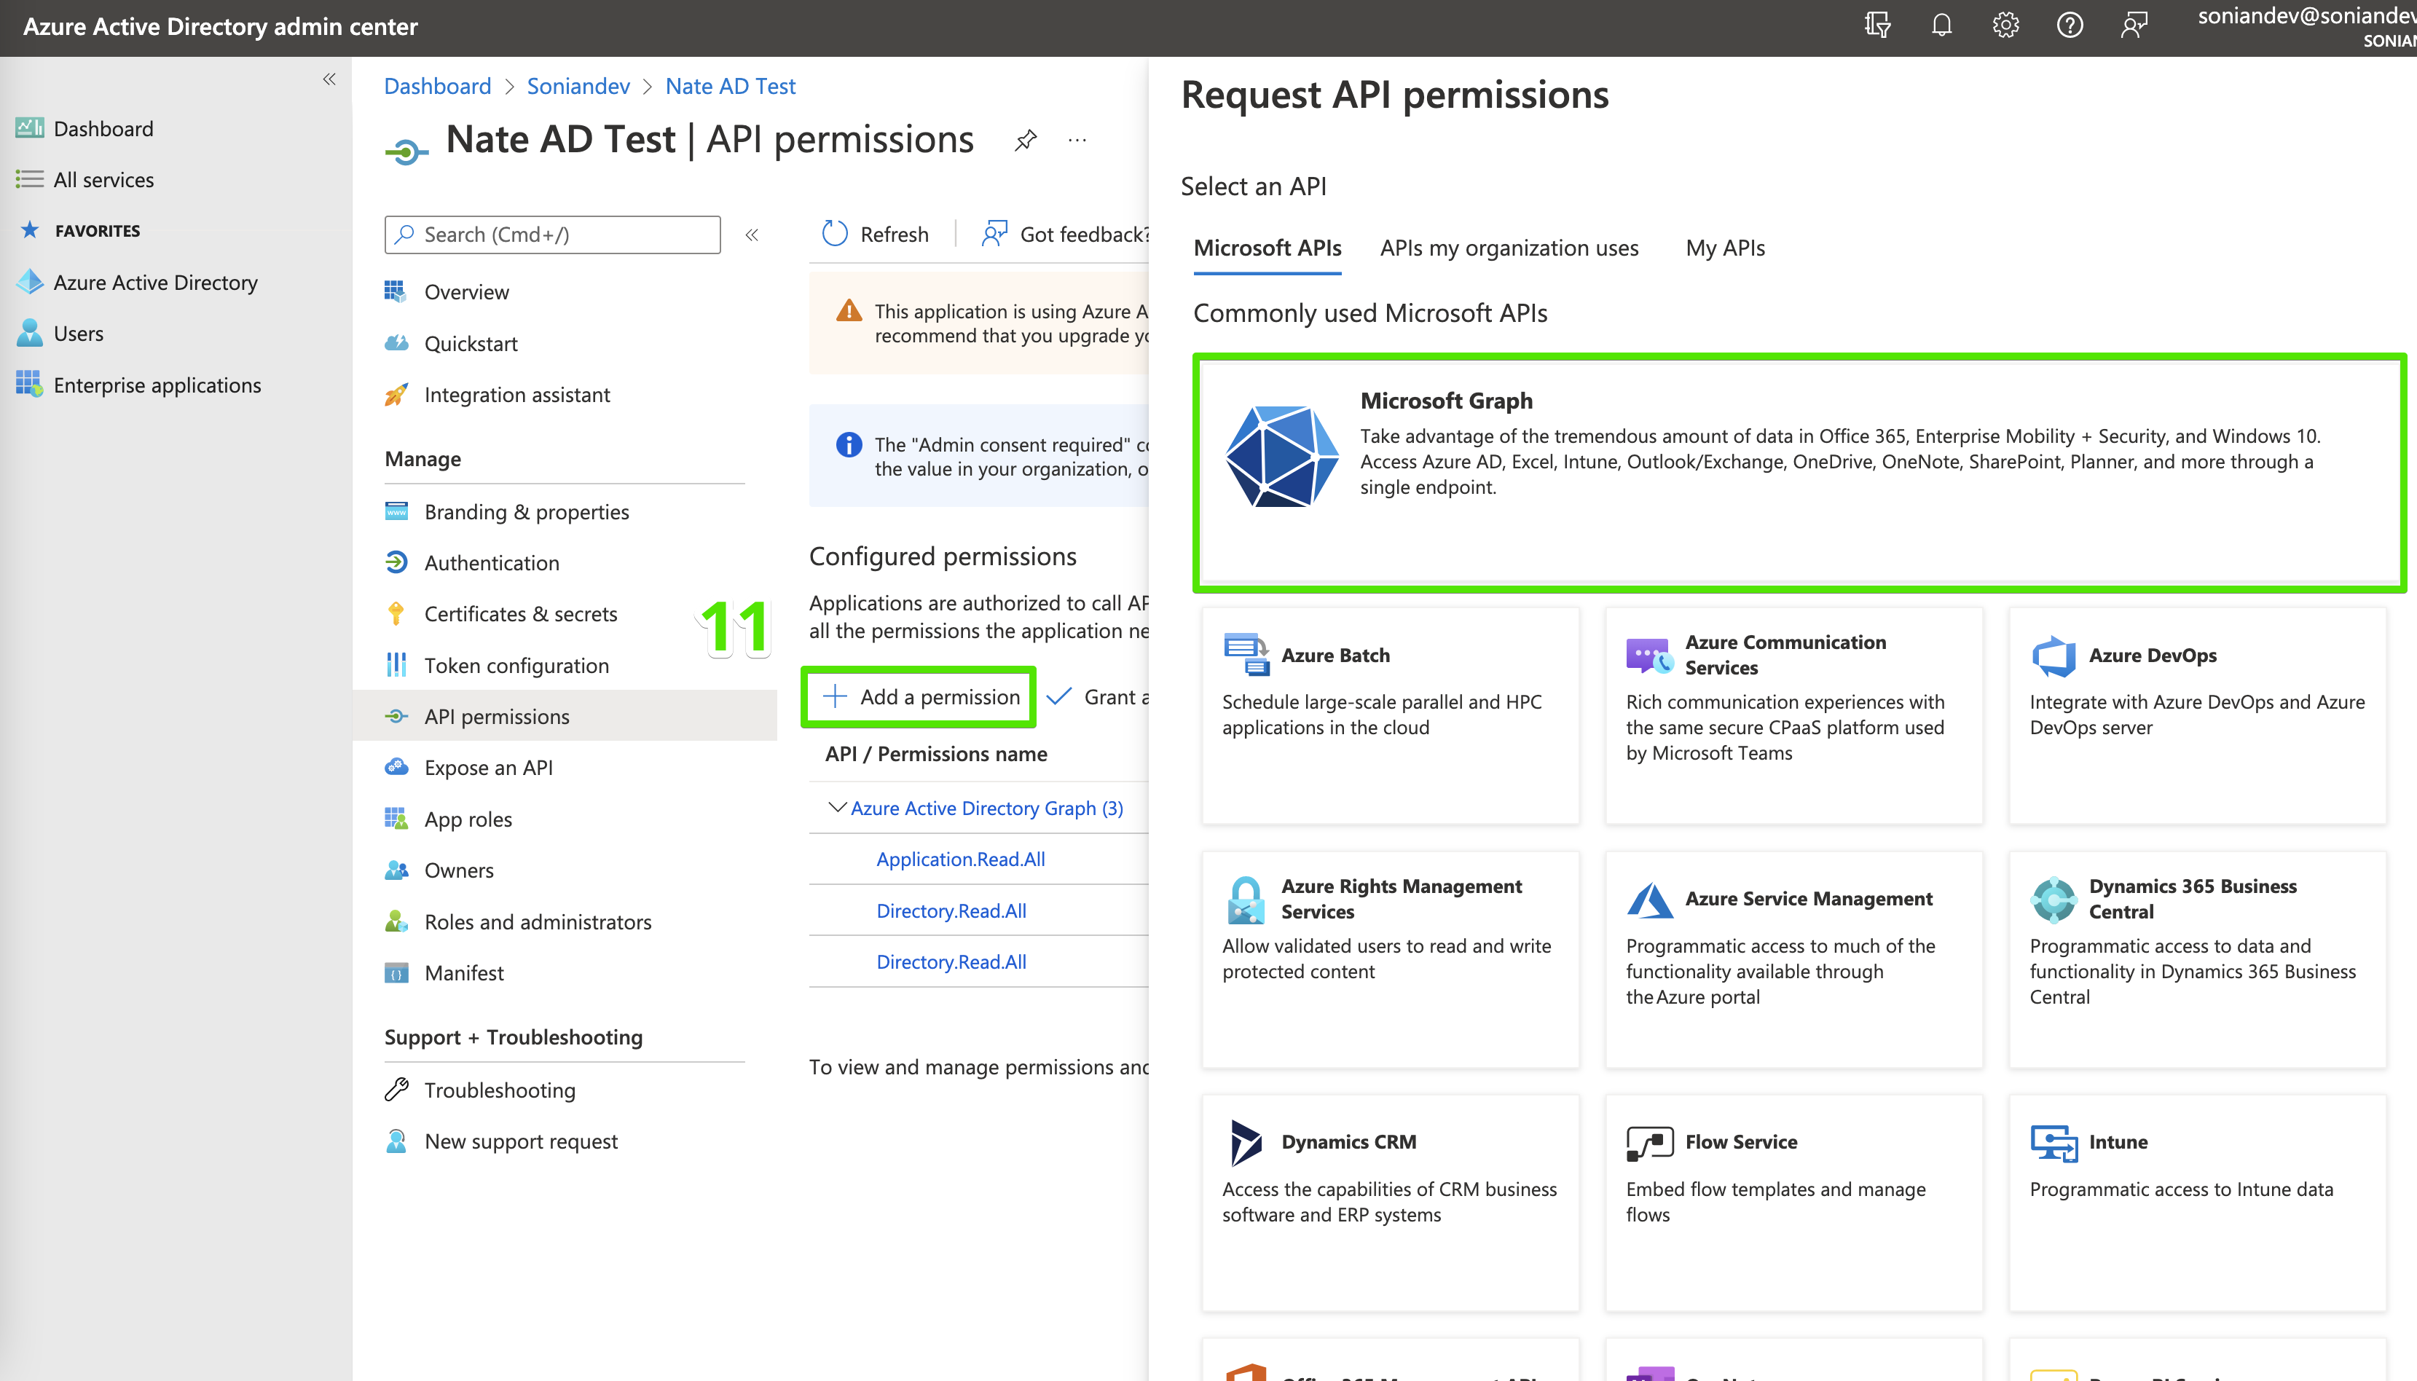Select Dynamics 365 Business Central card

tap(2198, 959)
